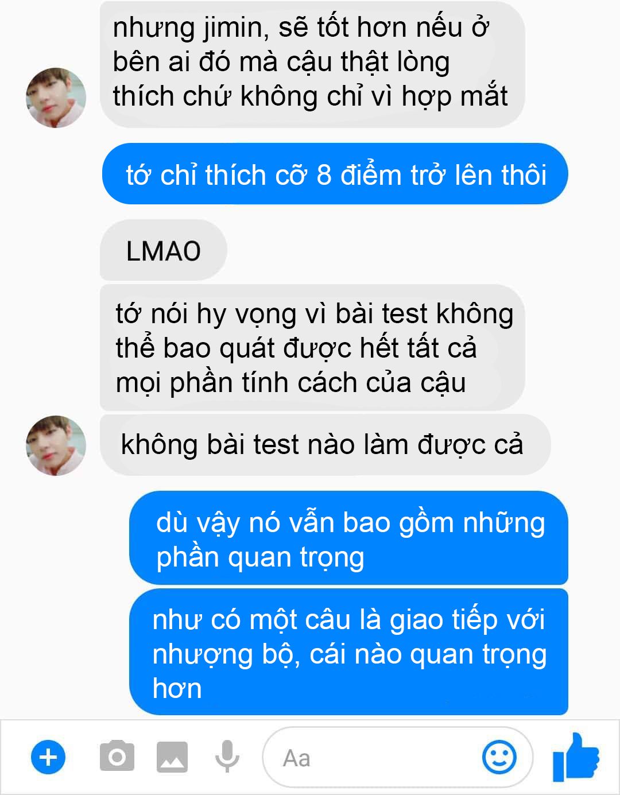620x795 pixels.
Task: Click 'phần quan trọng' text in blue bubble
Action: pos(260,558)
